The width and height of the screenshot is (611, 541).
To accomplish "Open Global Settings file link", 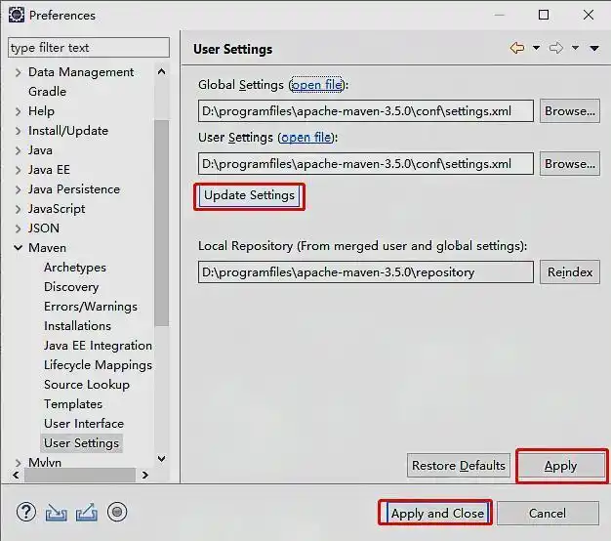I will (317, 85).
